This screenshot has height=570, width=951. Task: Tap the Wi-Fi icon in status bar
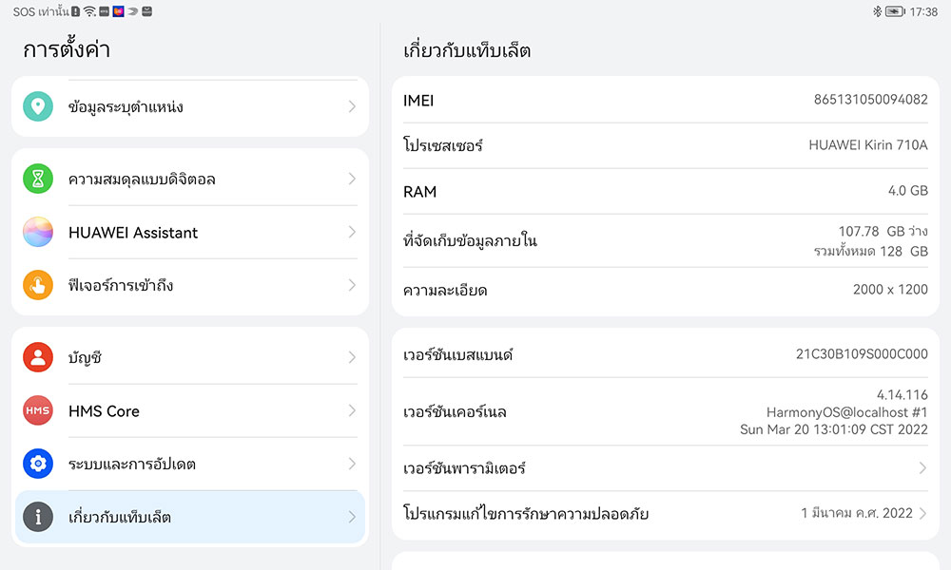click(89, 11)
